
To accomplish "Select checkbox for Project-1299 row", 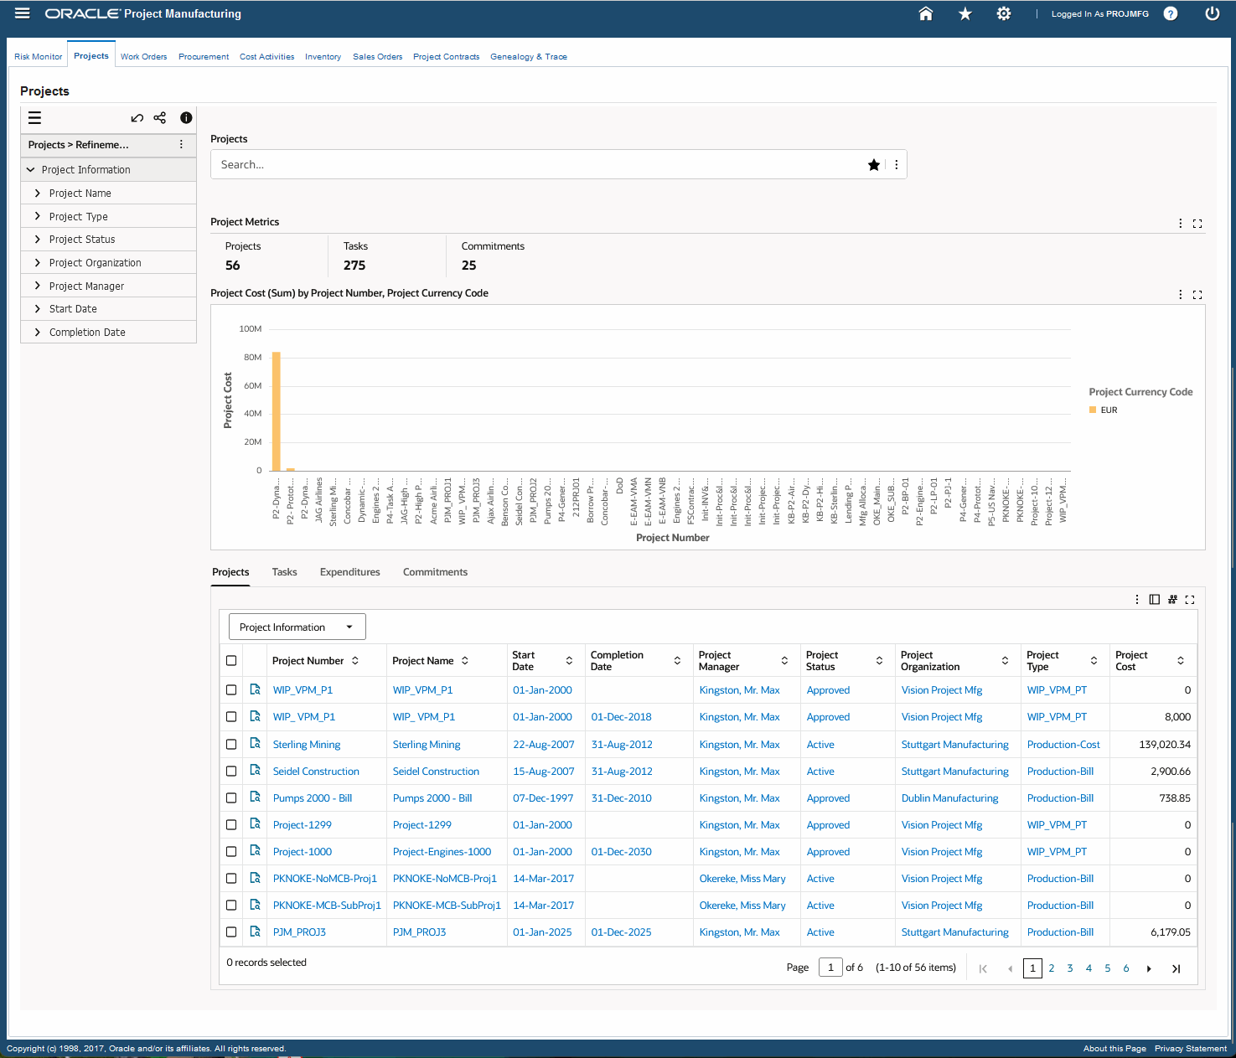I will point(231,824).
